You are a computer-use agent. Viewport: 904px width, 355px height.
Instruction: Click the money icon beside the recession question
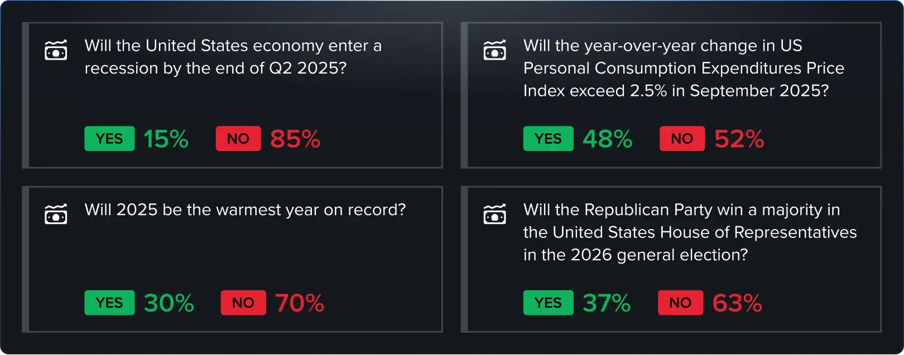point(56,51)
